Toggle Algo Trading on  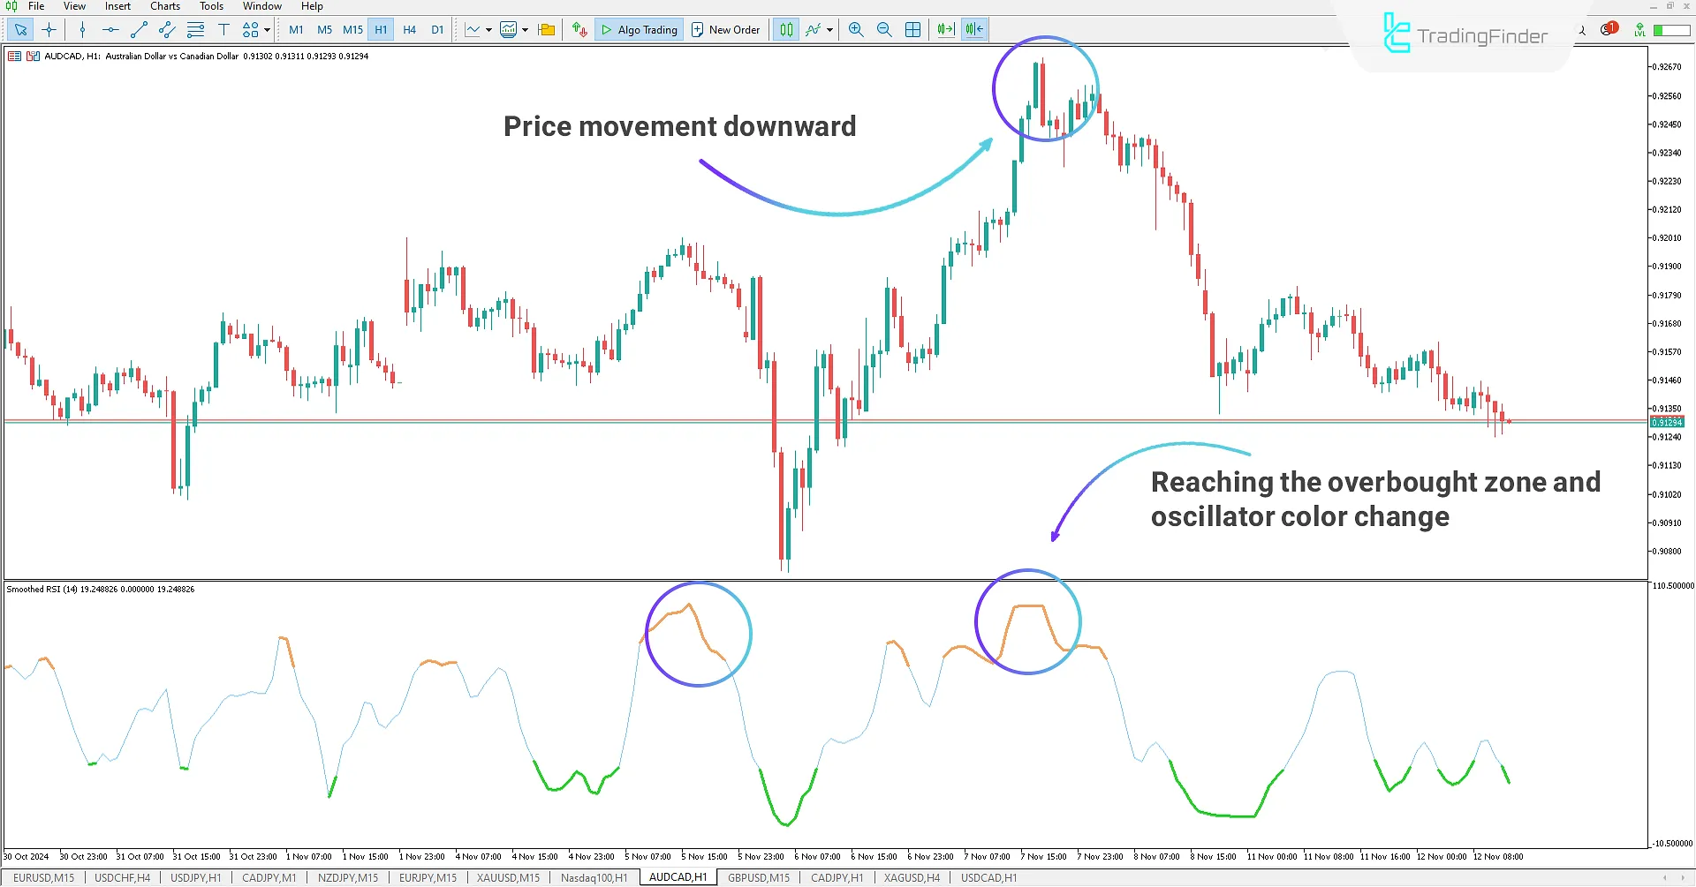pos(639,29)
